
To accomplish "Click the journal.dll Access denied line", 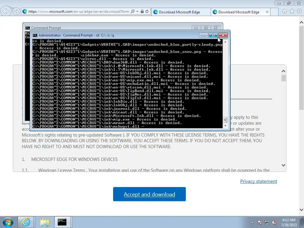I will 110,109.
